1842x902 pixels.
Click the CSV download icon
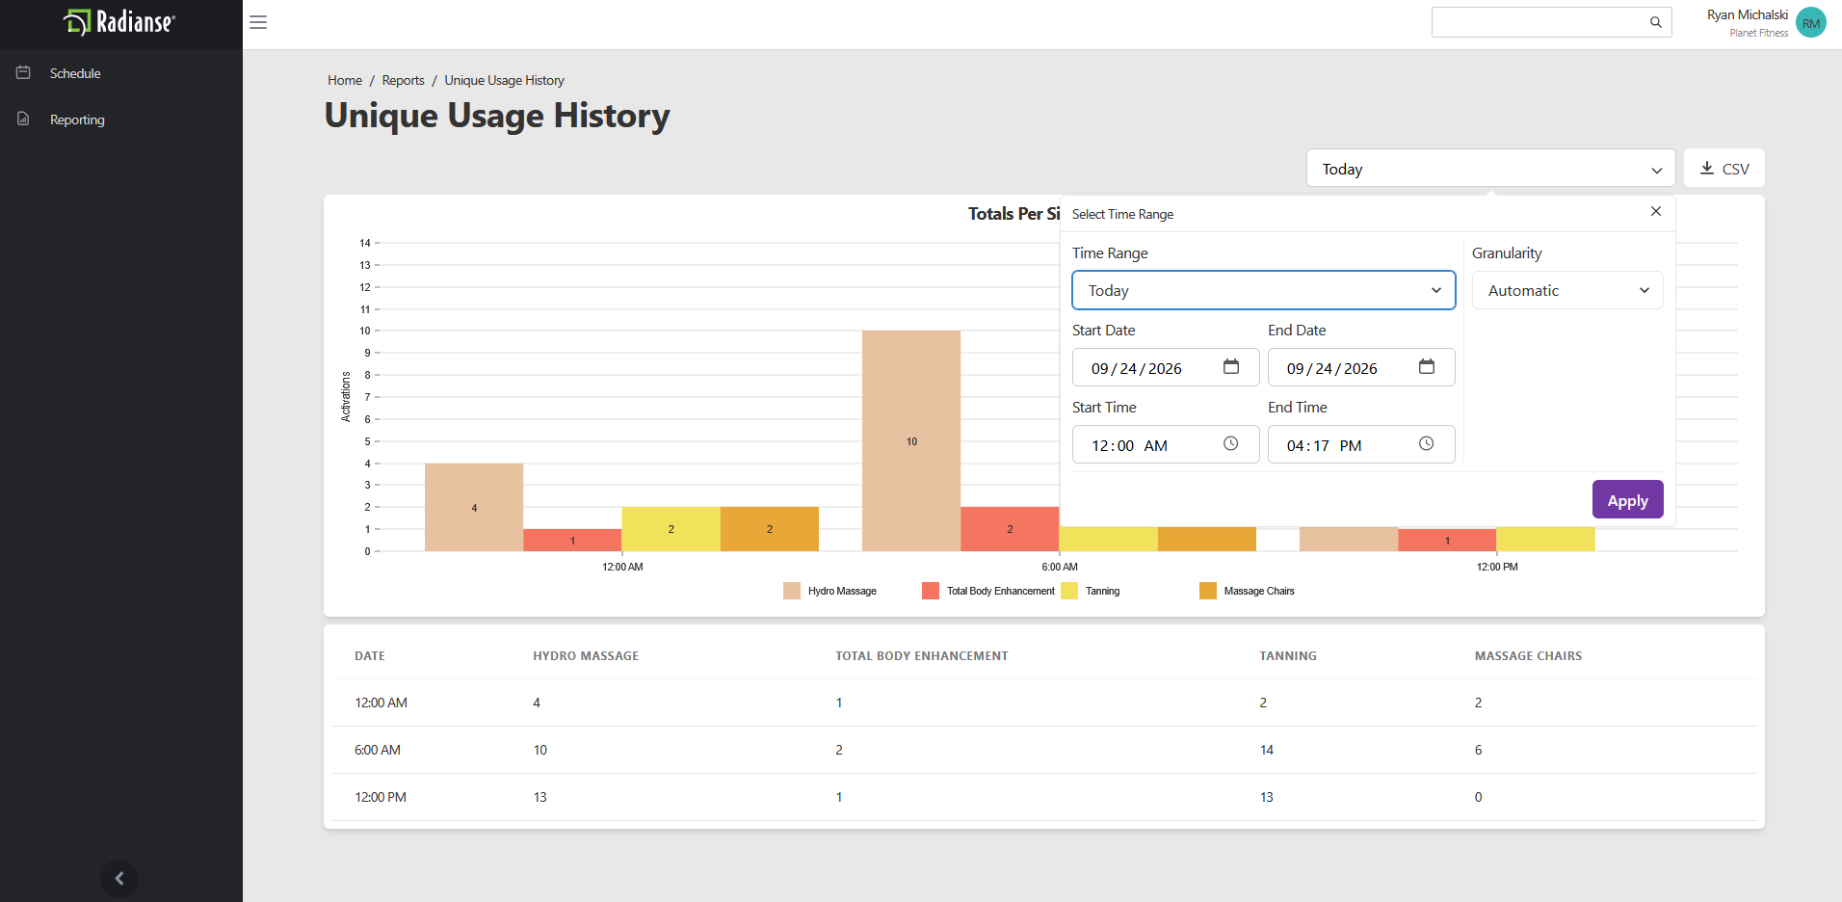(1707, 168)
